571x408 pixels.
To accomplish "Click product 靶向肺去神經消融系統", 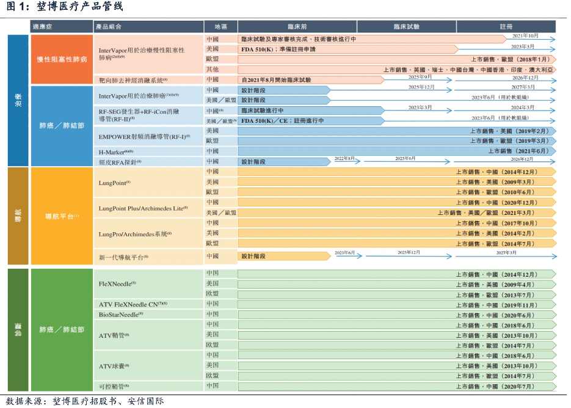I will tap(148, 80).
